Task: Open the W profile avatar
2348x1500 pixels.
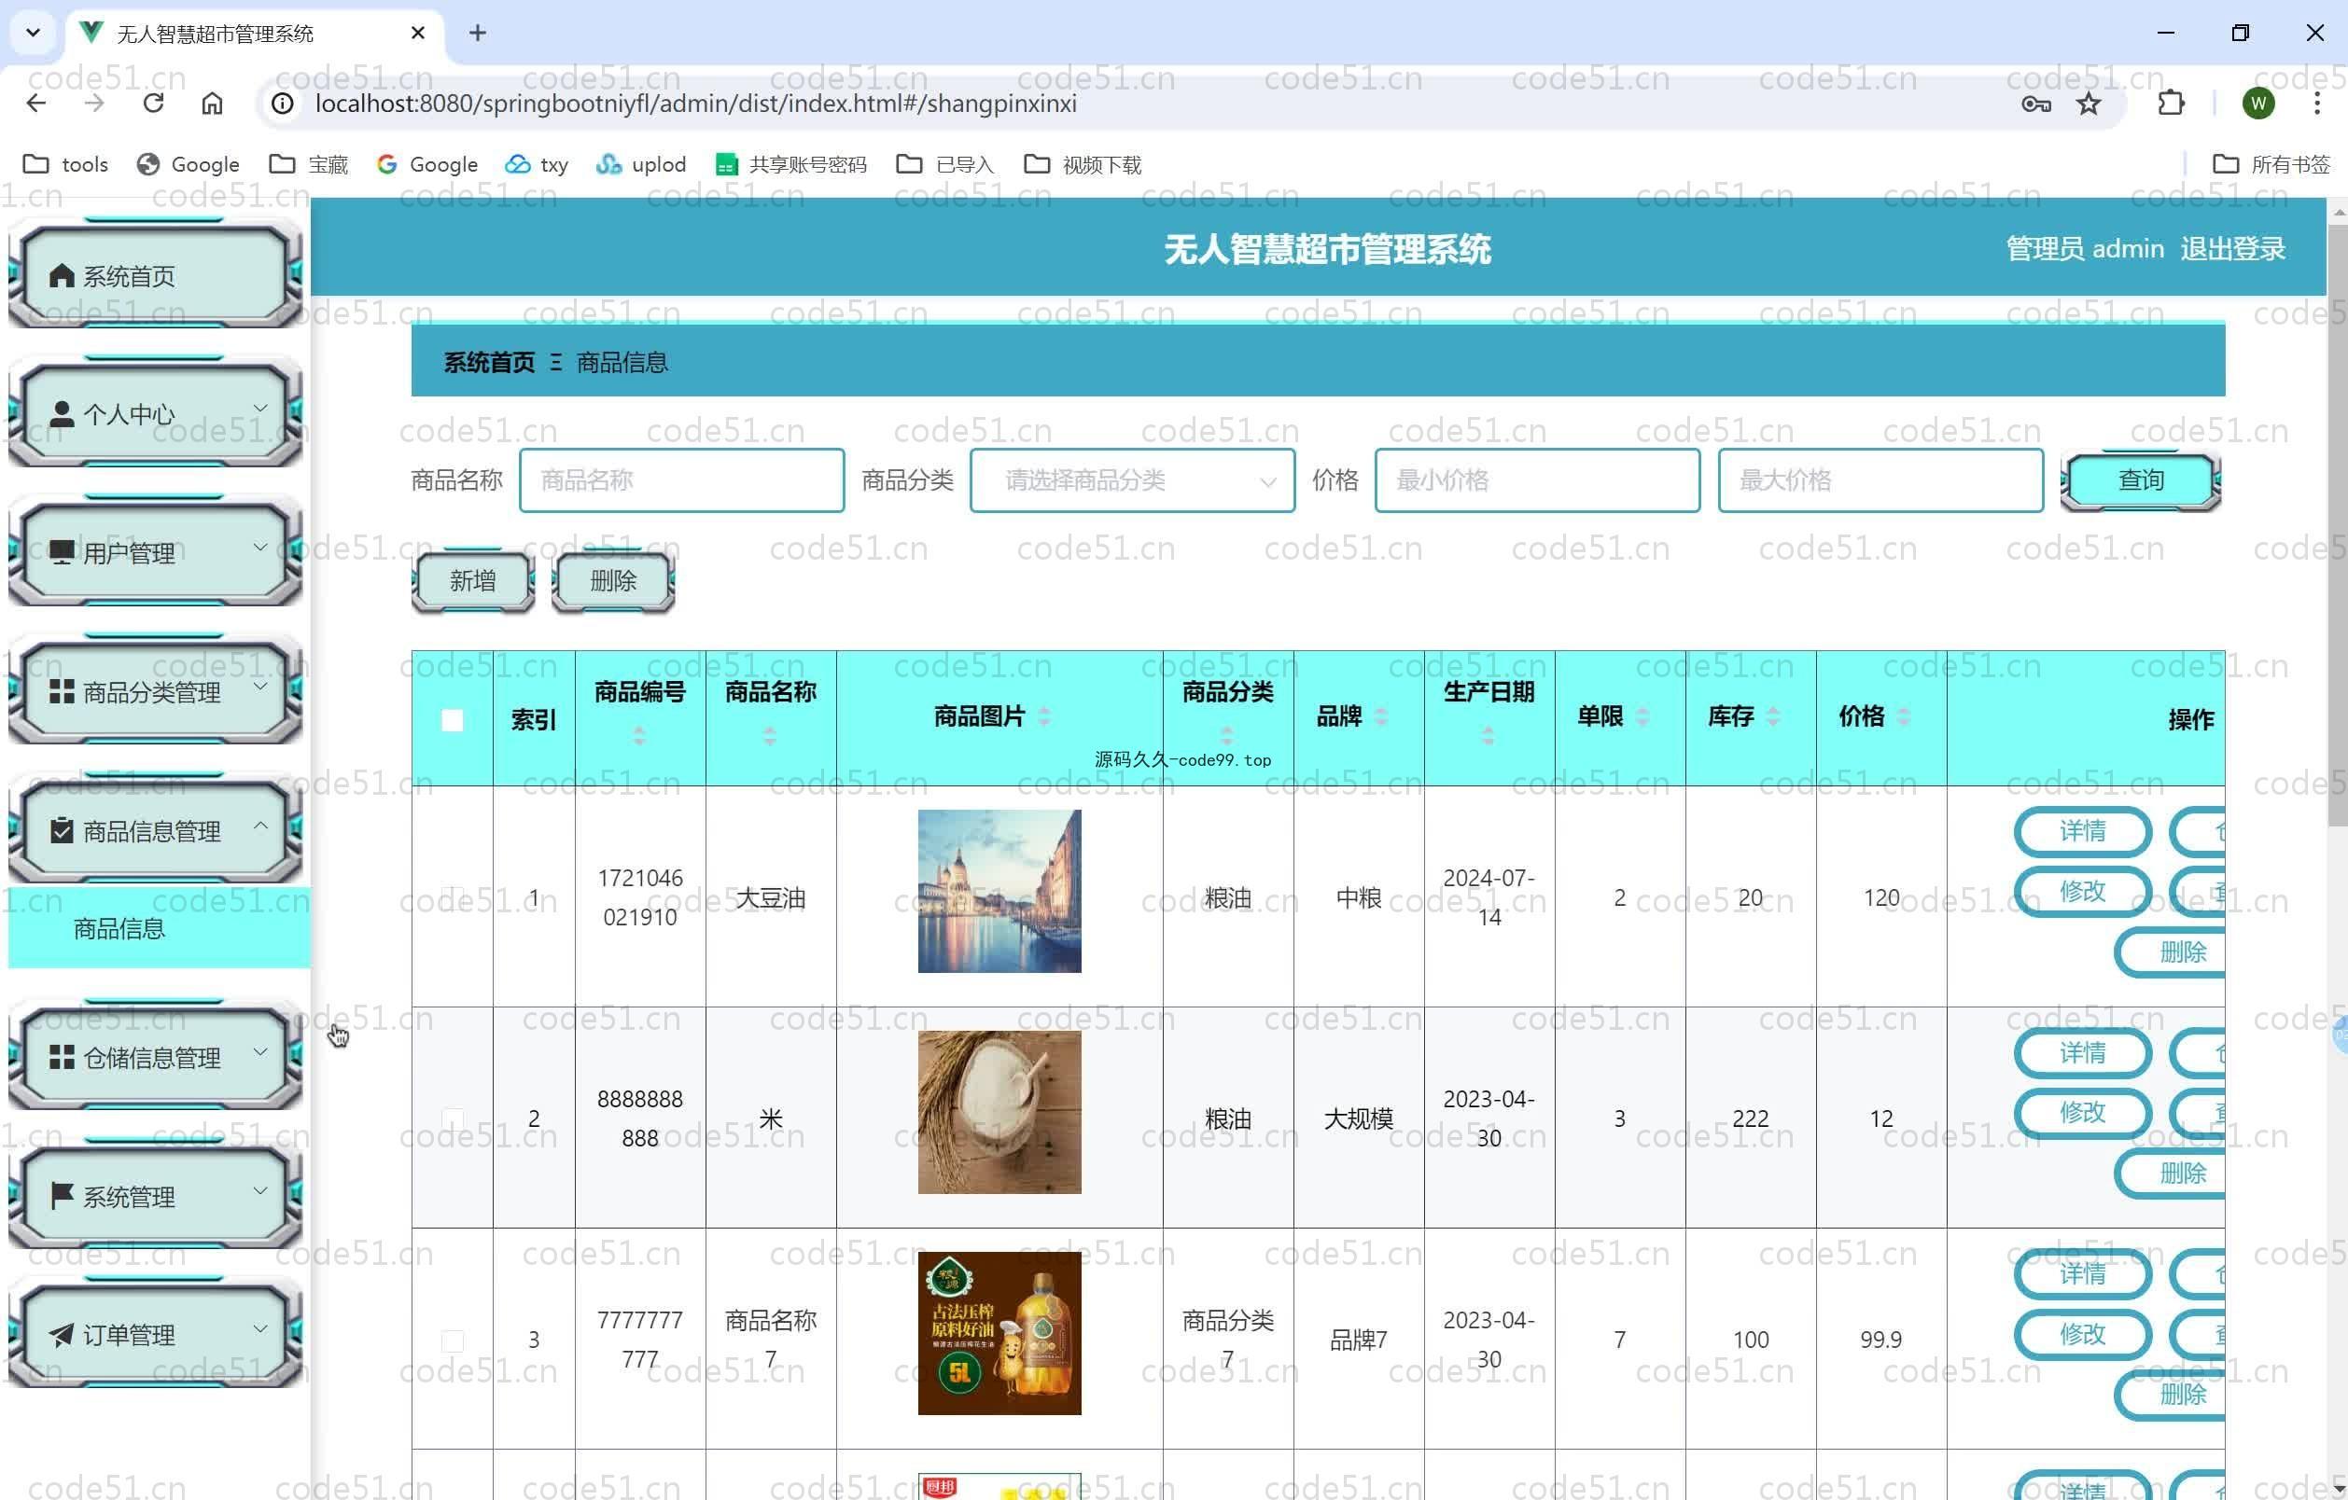Action: 2258,104
